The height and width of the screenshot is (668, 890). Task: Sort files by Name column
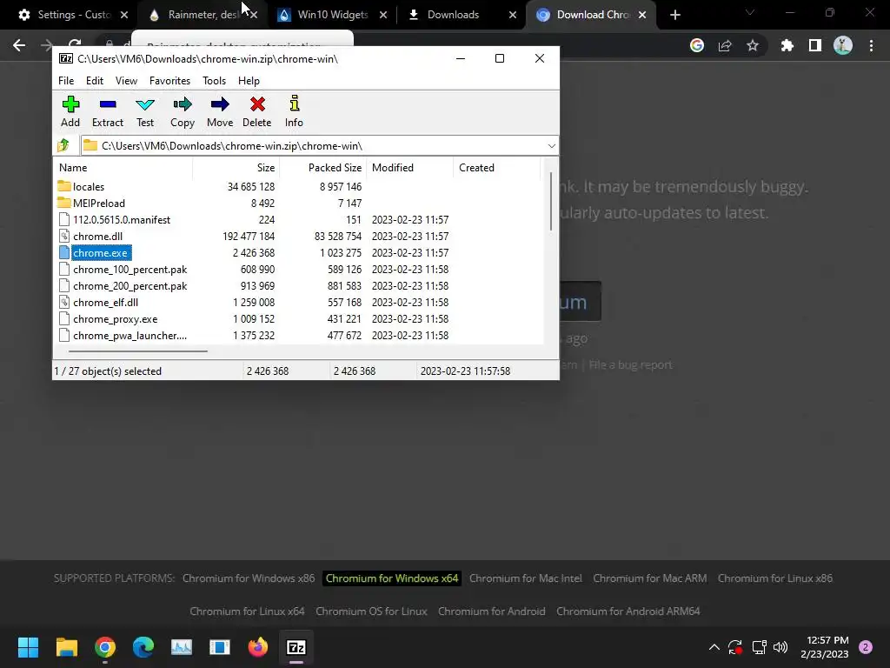click(123, 168)
